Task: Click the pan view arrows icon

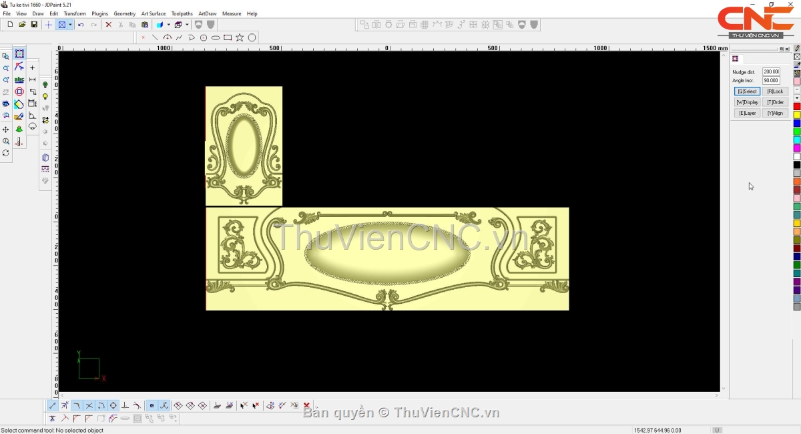Action: click(x=6, y=130)
